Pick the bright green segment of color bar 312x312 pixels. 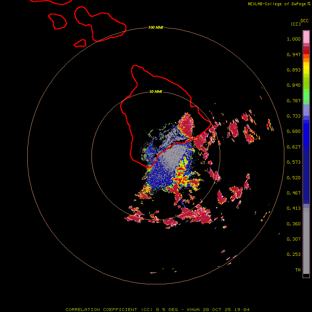306,95
